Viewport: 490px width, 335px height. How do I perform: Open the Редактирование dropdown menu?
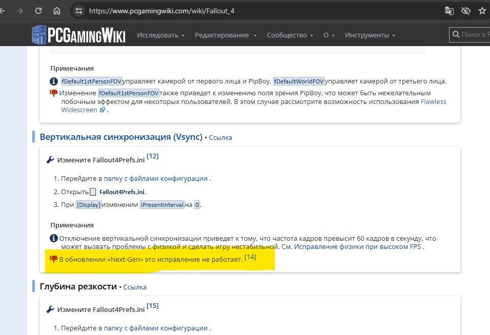pos(226,35)
